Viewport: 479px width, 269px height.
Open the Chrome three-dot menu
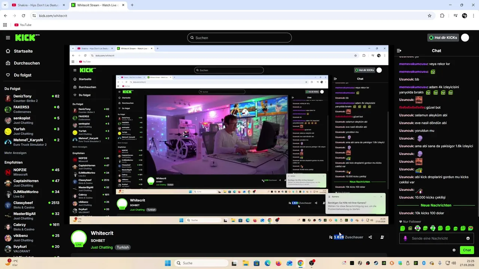coord(473,16)
